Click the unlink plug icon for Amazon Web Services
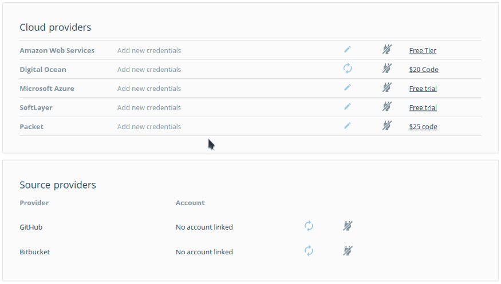The width and height of the screenshot is (501, 284). tap(387, 50)
